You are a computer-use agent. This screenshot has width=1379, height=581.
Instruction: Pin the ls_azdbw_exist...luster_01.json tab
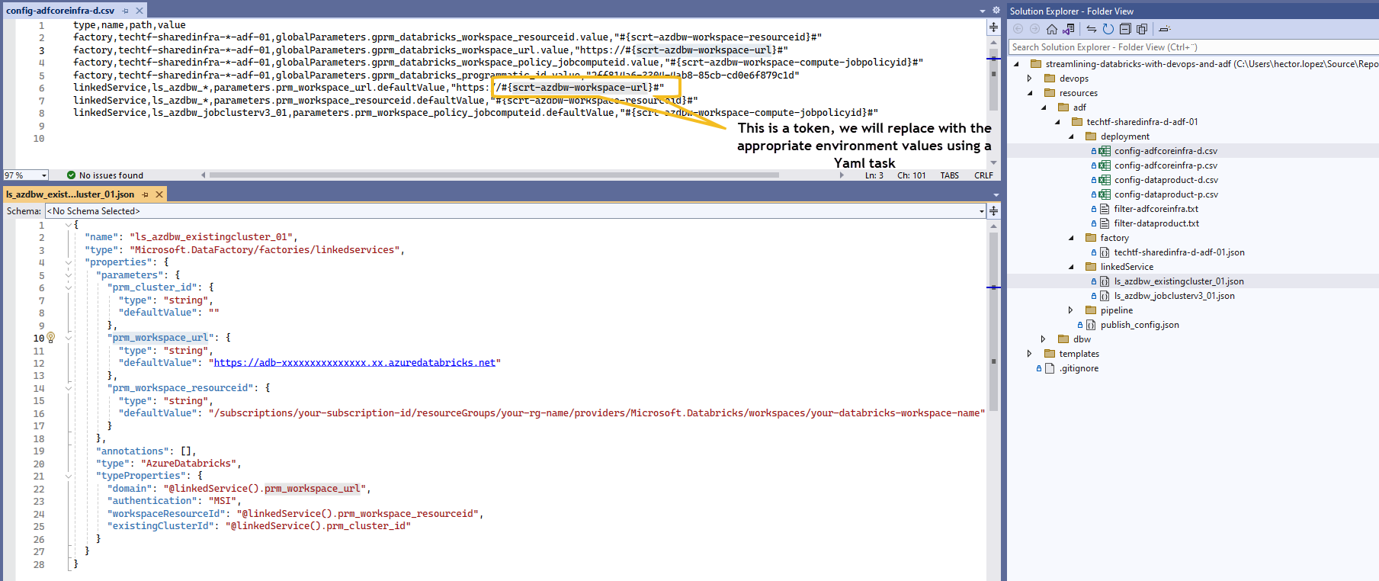pyautogui.click(x=145, y=194)
